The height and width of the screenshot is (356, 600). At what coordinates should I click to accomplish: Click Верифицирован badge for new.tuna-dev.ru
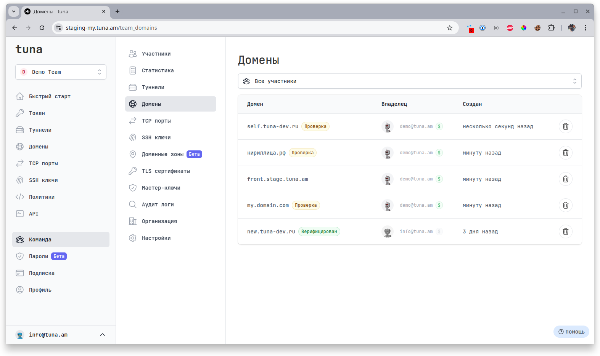319,231
